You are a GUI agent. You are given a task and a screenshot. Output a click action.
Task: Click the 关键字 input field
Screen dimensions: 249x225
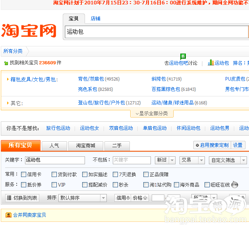point(55,160)
